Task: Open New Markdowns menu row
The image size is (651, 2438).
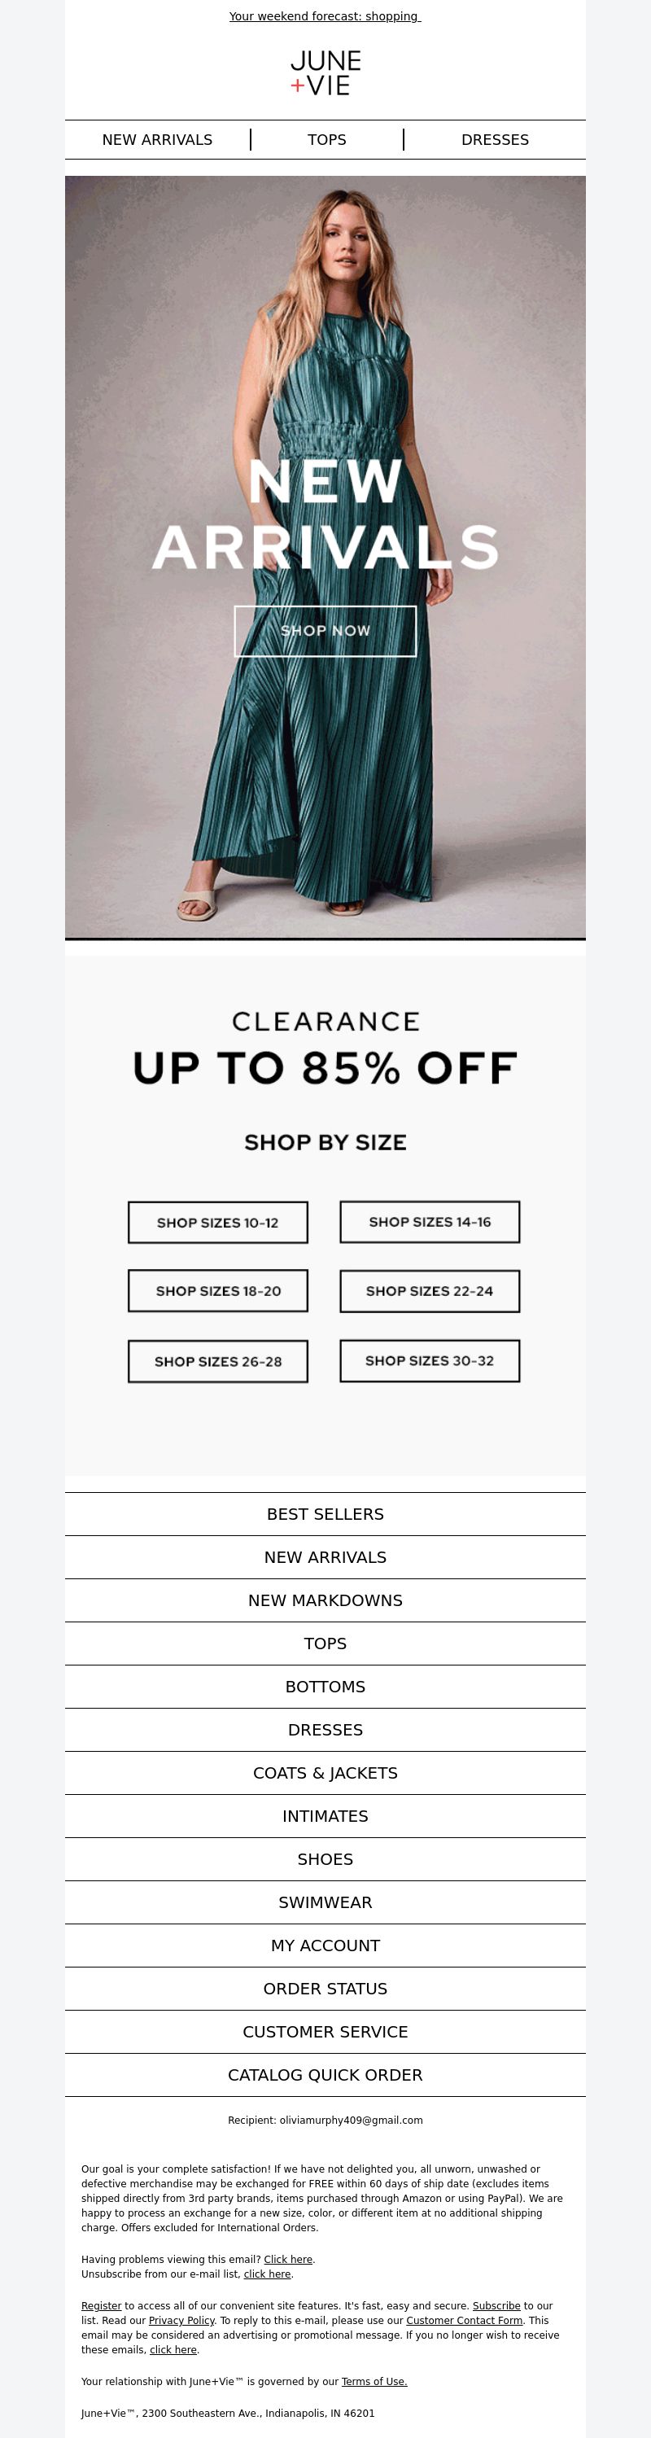Action: pyautogui.click(x=325, y=1600)
